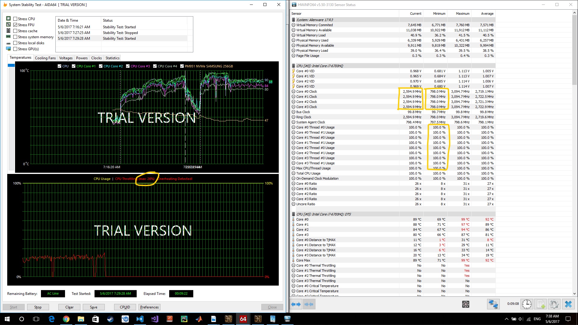Image resolution: width=578 pixels, height=325 pixels.
Task: Select the Core #0 Thermal Throttling row
Action: pyautogui.click(x=393, y=265)
